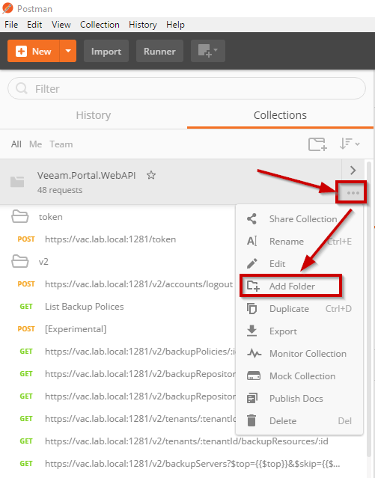Choose Add Folder in context menu
This screenshot has width=375, height=478.
point(291,286)
